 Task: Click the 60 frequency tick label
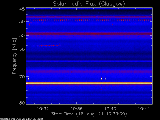click(22, 49)
